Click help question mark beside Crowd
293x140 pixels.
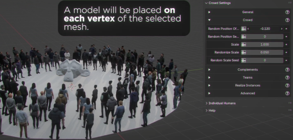(287, 20)
